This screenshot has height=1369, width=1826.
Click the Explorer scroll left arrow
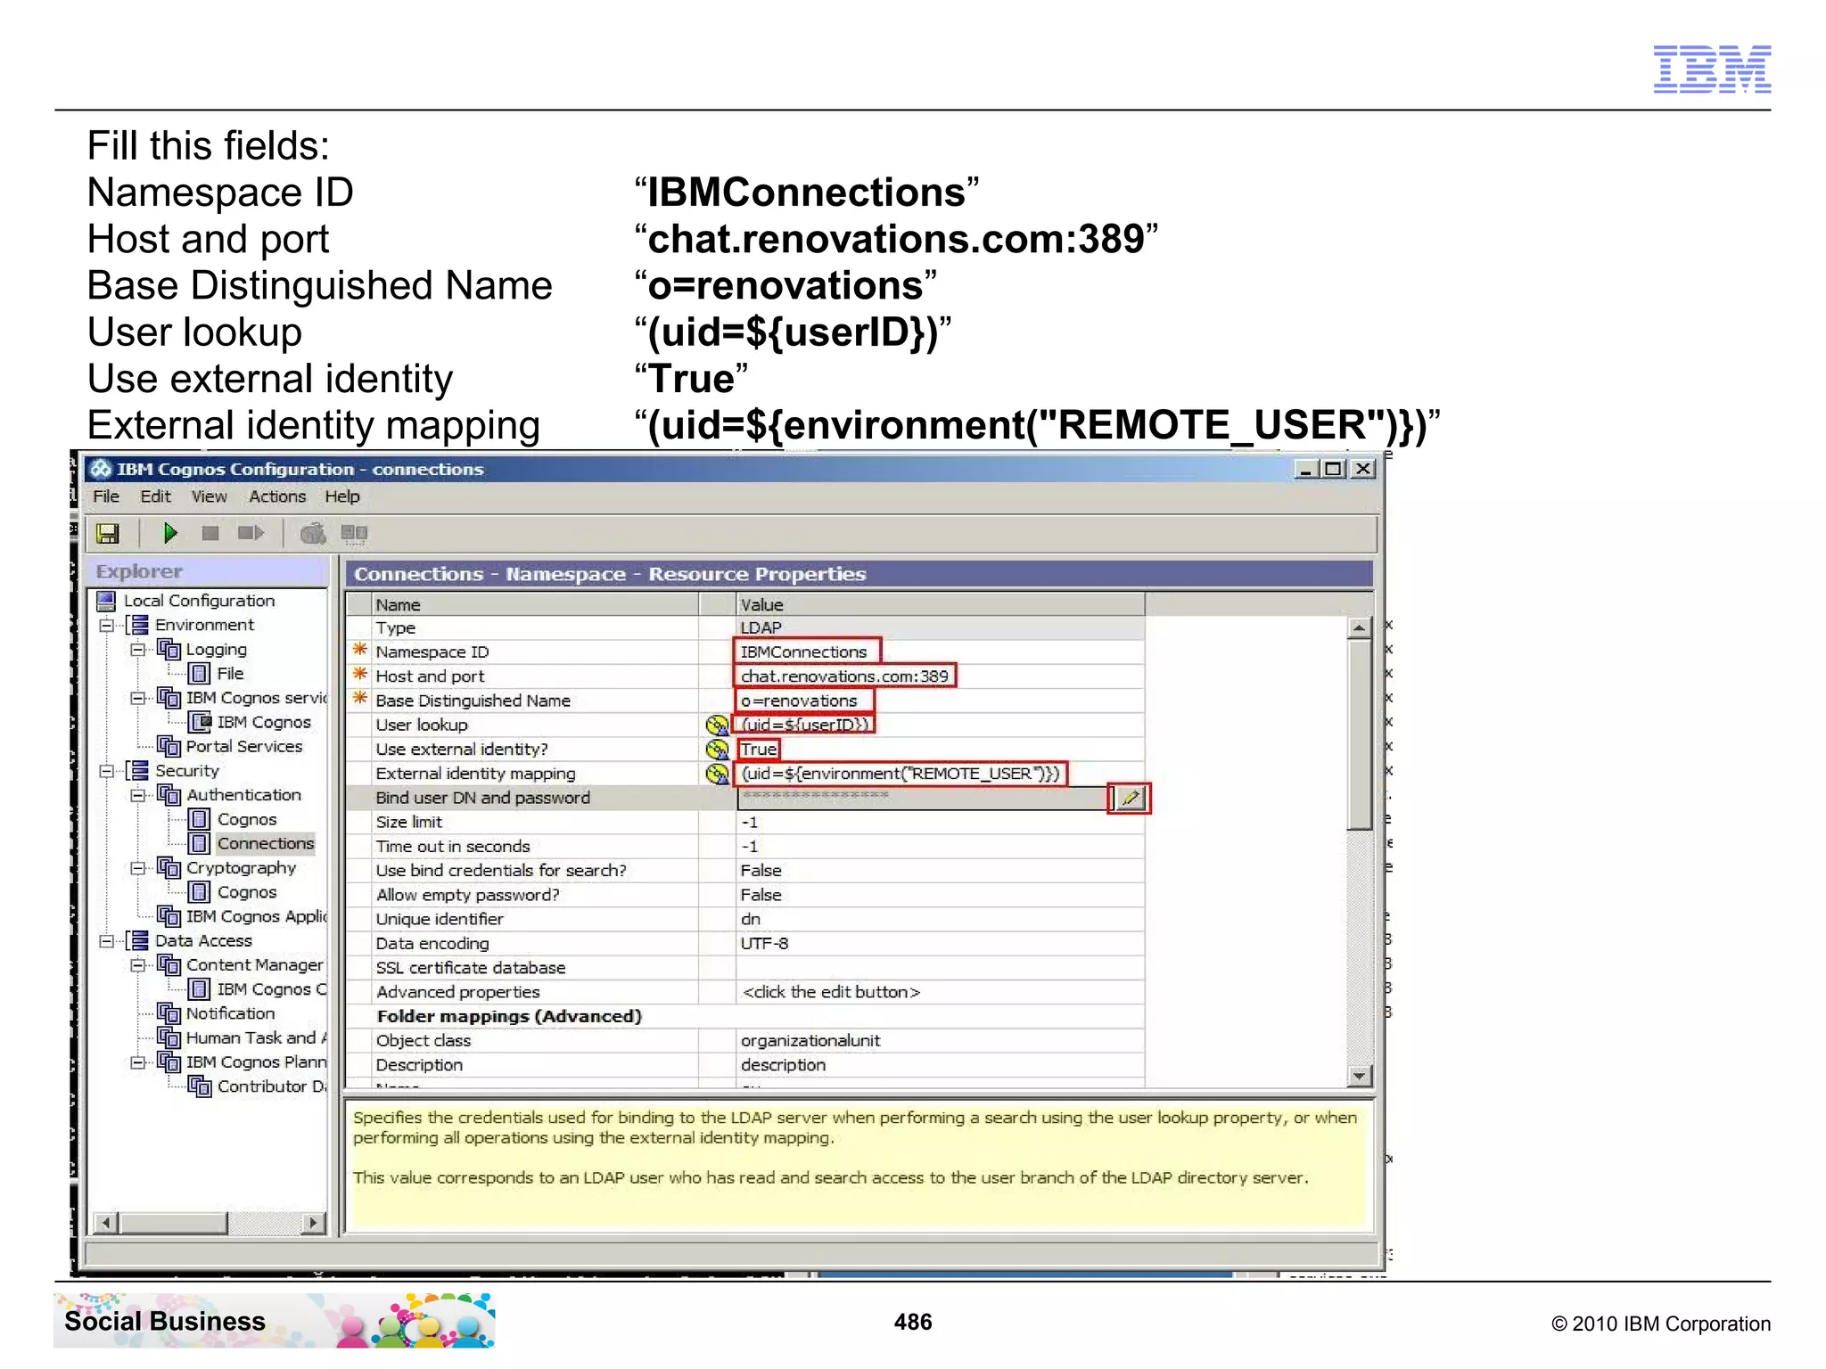click(x=106, y=1223)
